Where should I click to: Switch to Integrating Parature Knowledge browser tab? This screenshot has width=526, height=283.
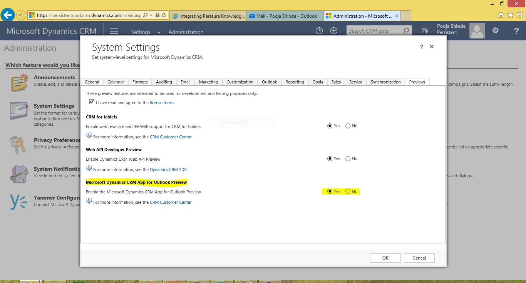click(x=208, y=16)
